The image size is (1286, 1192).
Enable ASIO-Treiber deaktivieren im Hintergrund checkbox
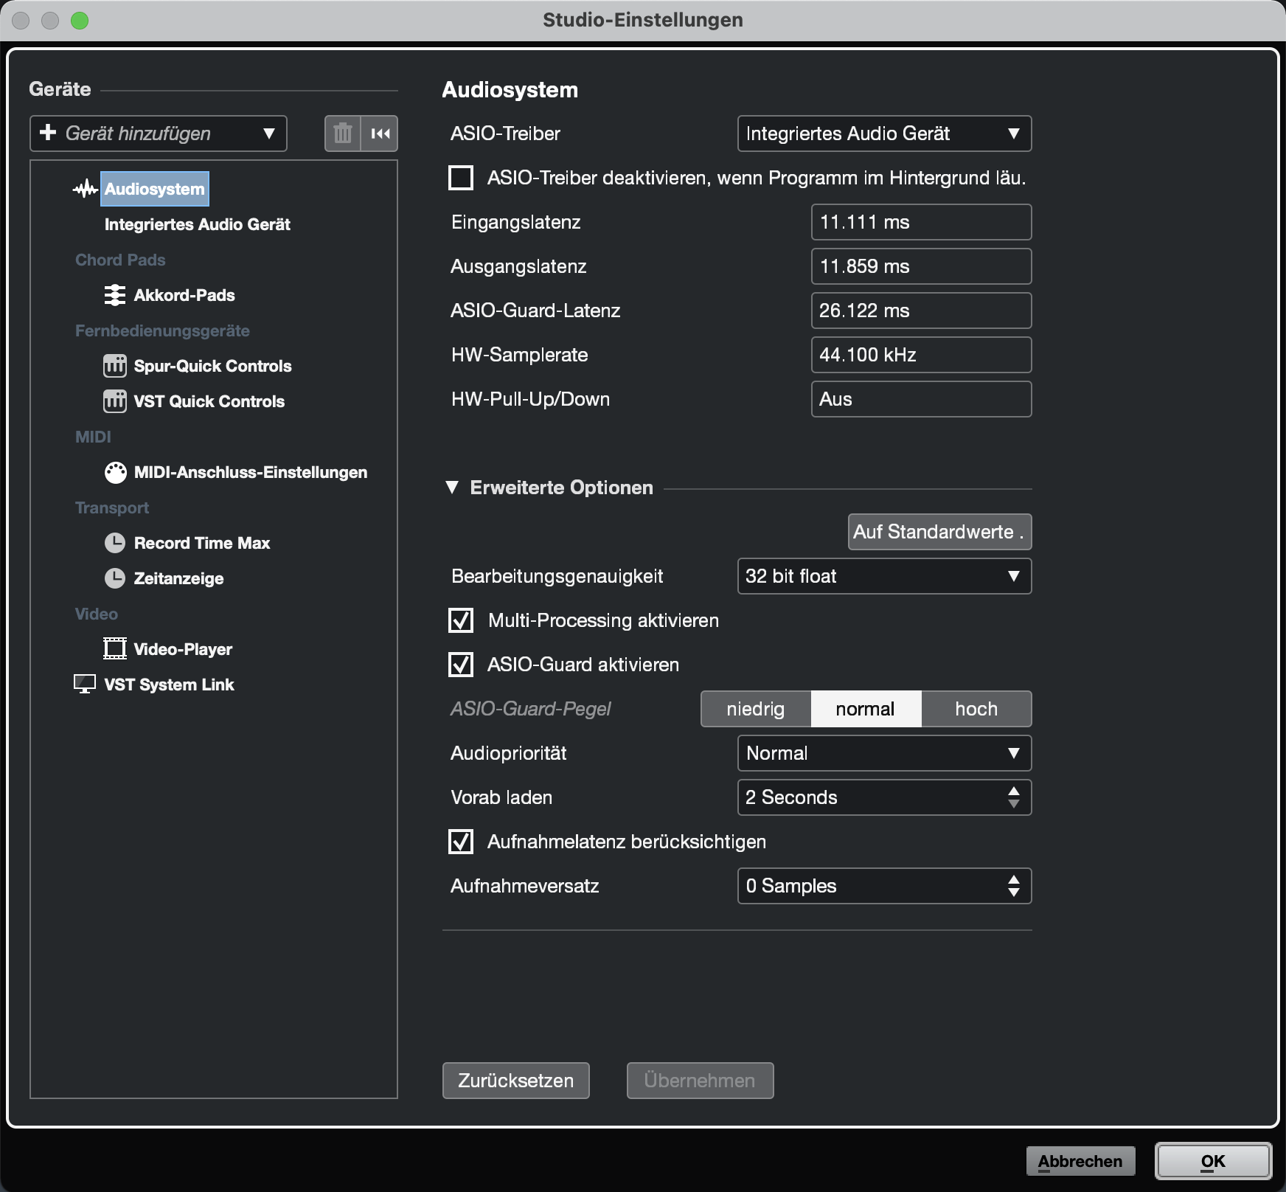click(x=461, y=178)
